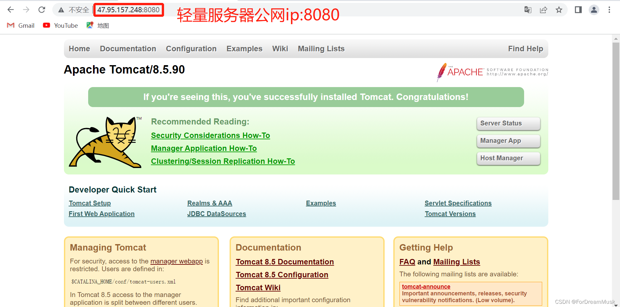
Task: Open the YouTube bookmark
Action: point(60,25)
